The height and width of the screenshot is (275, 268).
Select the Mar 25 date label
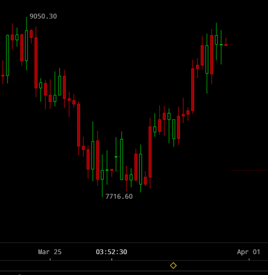point(50,252)
